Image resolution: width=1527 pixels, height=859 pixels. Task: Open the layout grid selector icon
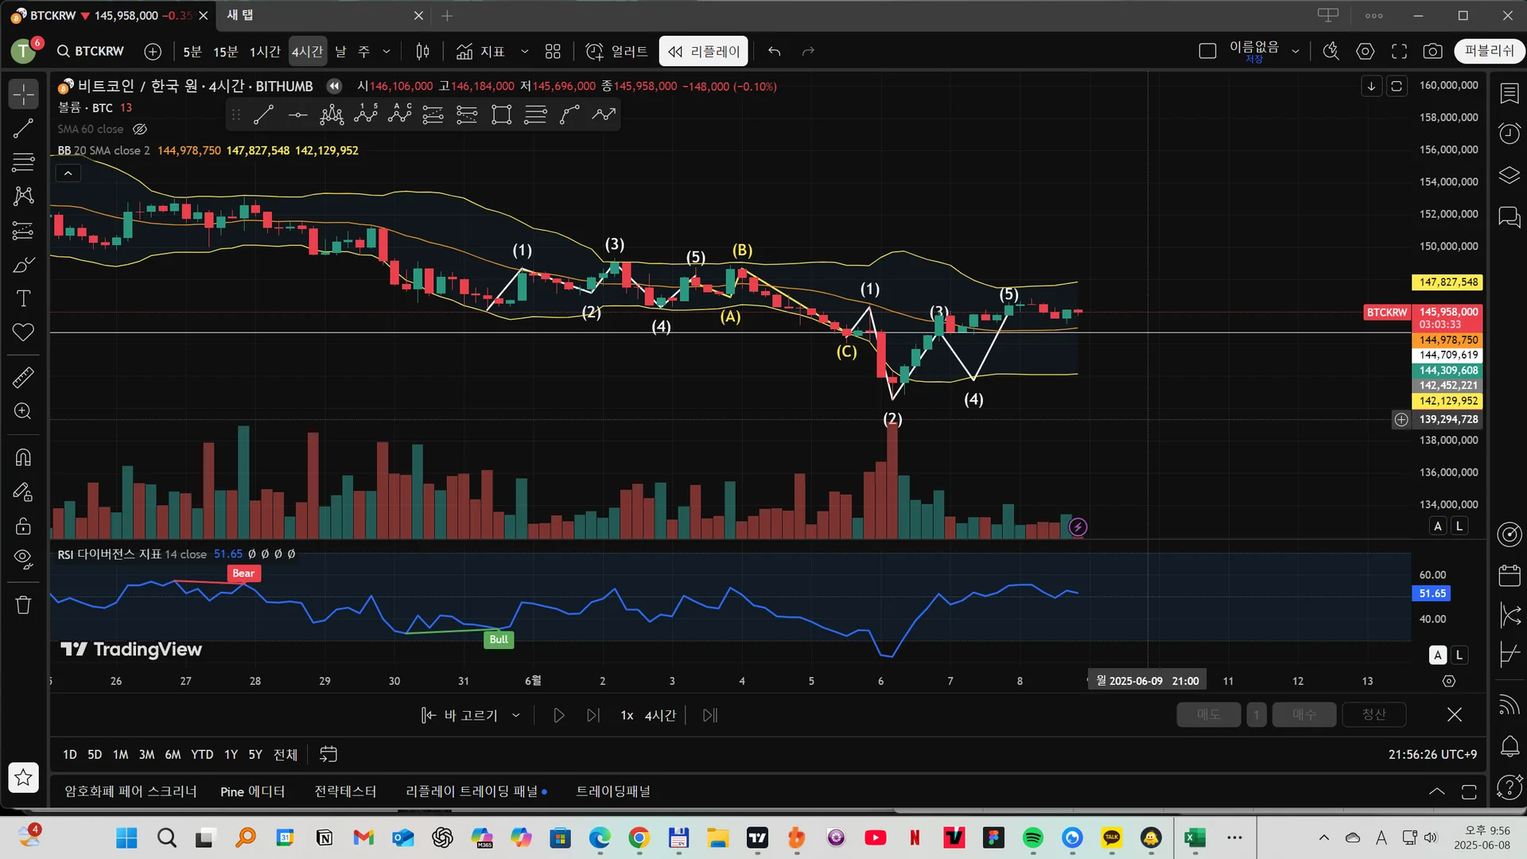pyautogui.click(x=553, y=51)
